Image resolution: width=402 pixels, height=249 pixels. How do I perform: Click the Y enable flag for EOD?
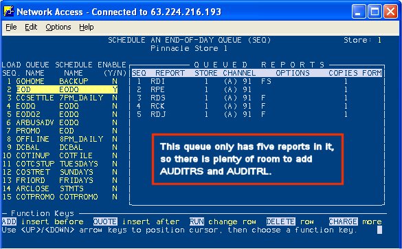pyautogui.click(x=115, y=89)
